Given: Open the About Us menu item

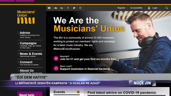Looking at the screenshot, I should pos(27,71).
